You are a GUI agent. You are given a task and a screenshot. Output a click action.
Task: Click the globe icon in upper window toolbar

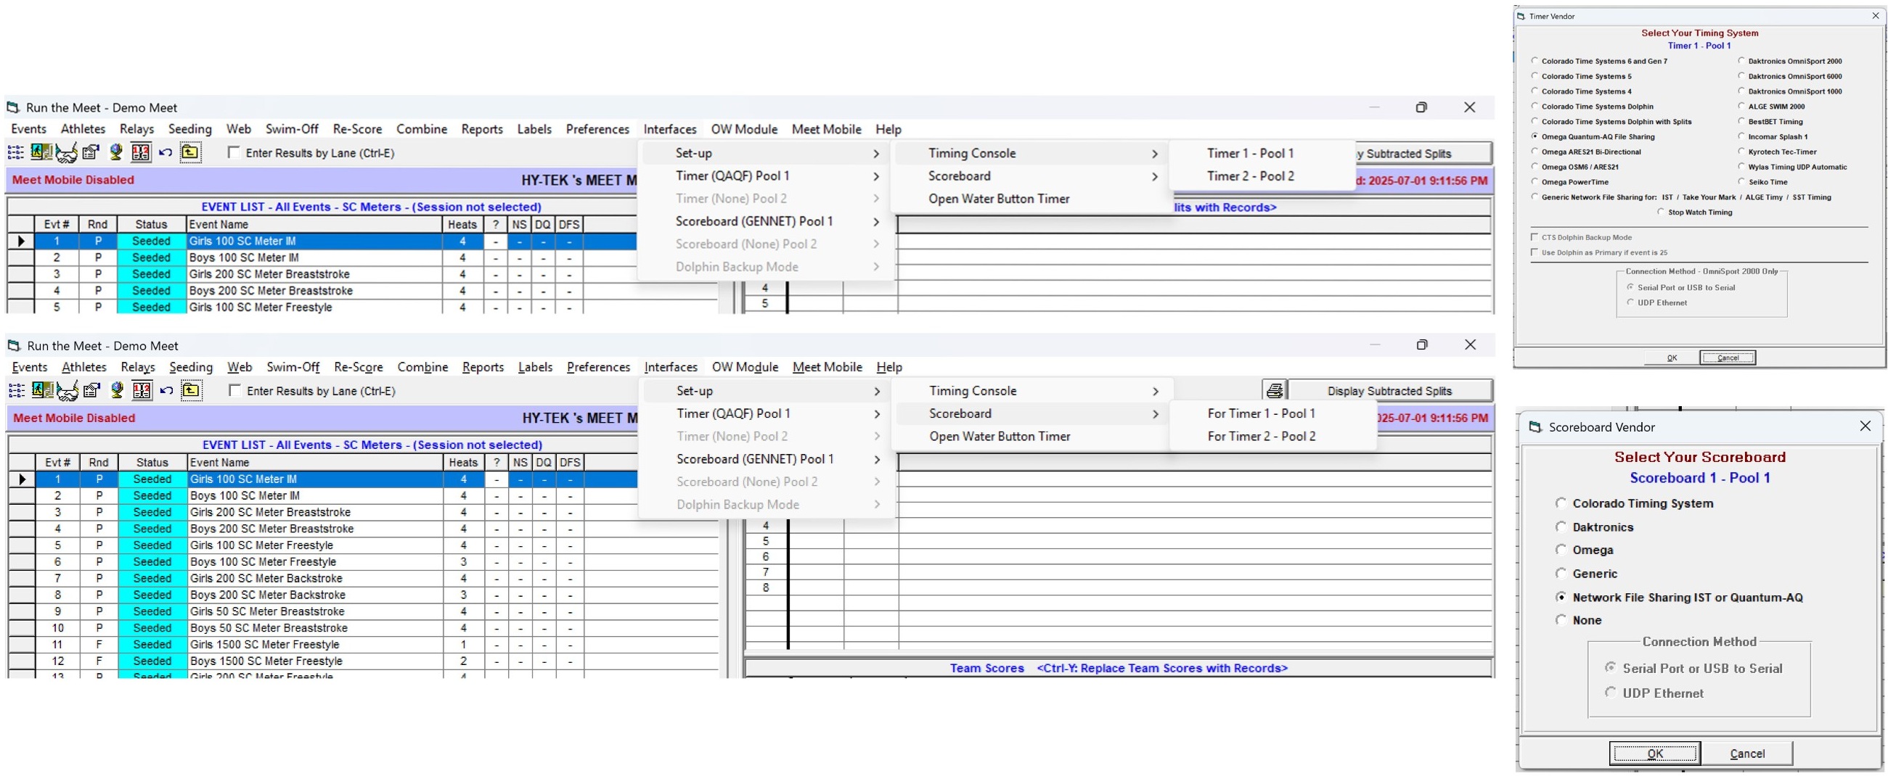tap(116, 152)
